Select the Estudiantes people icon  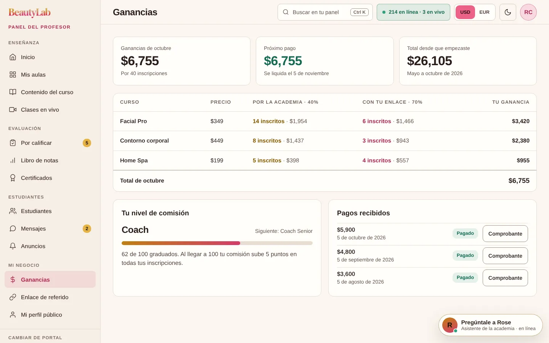[x=13, y=211]
